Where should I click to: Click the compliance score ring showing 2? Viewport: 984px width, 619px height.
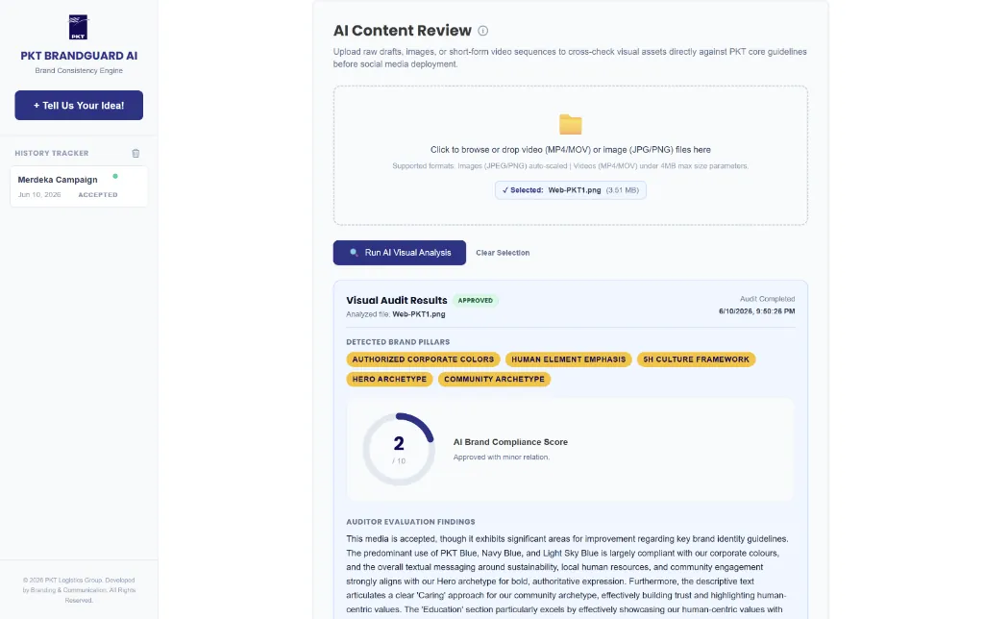399,449
